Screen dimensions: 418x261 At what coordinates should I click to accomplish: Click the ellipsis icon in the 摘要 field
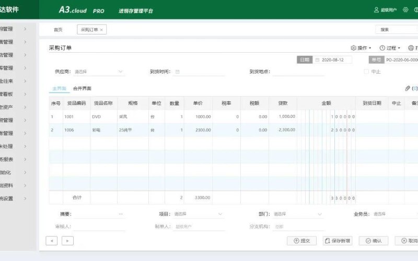[x=121, y=214]
